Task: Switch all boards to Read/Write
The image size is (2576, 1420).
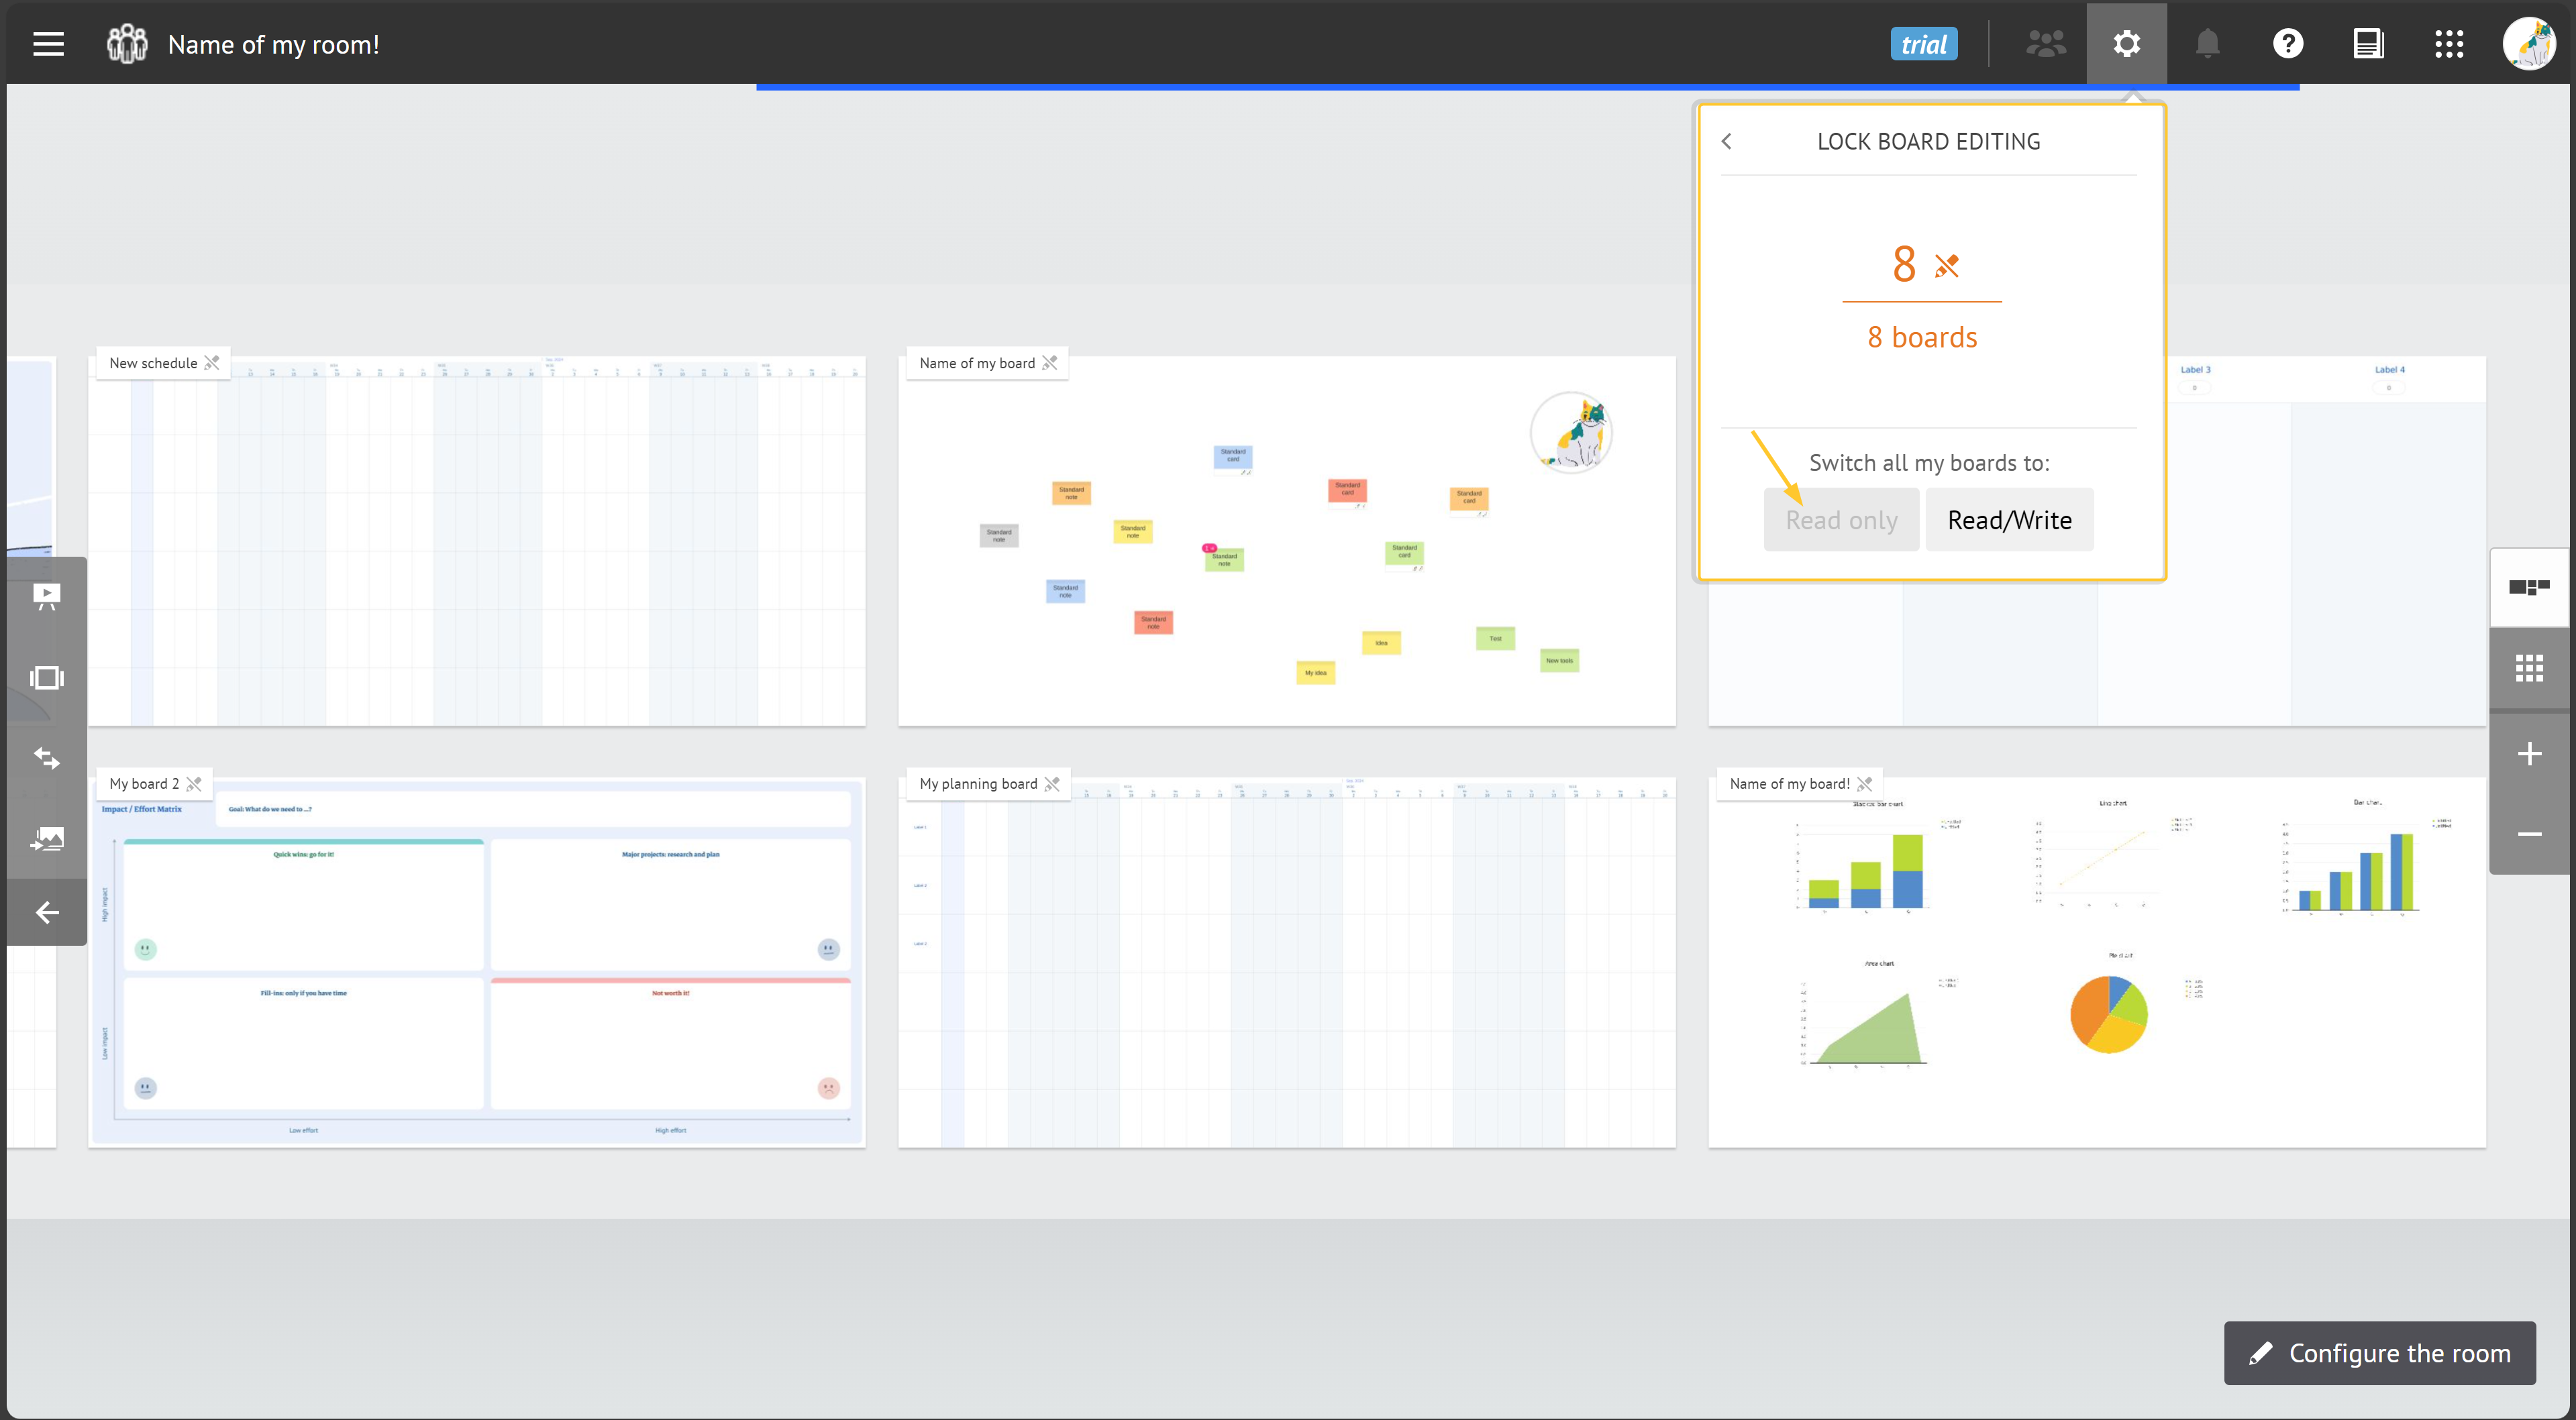Action: [x=2009, y=520]
